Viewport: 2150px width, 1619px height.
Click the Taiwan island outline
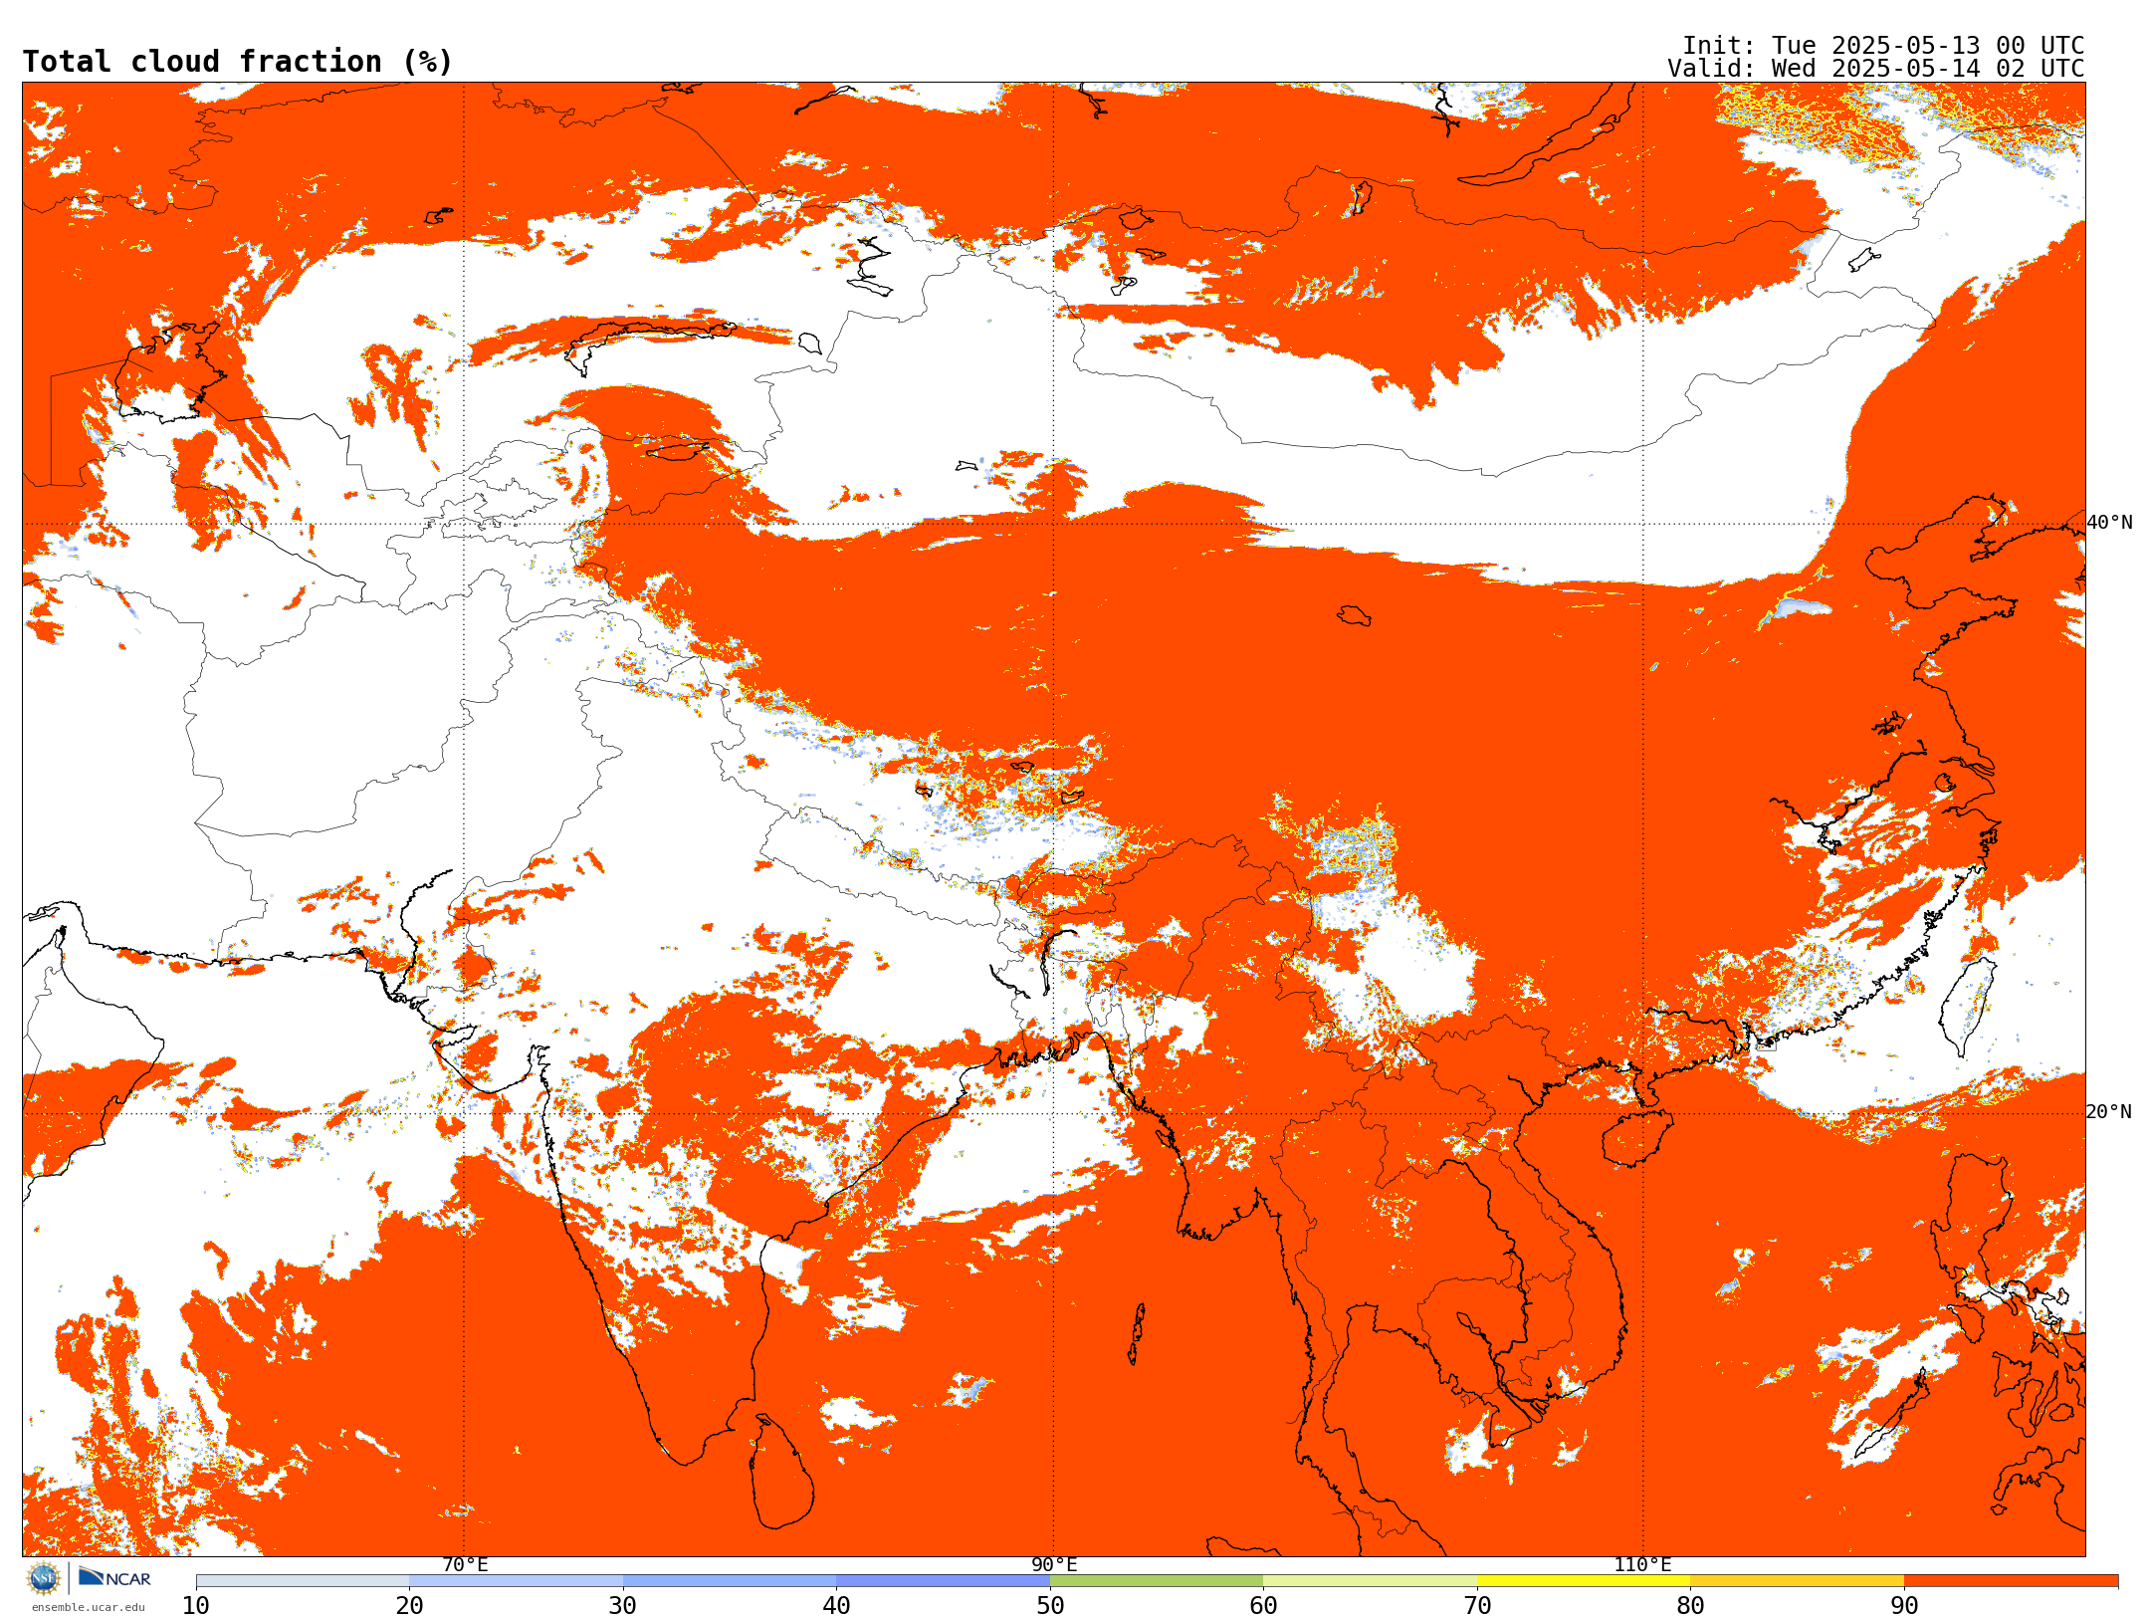[1968, 1007]
